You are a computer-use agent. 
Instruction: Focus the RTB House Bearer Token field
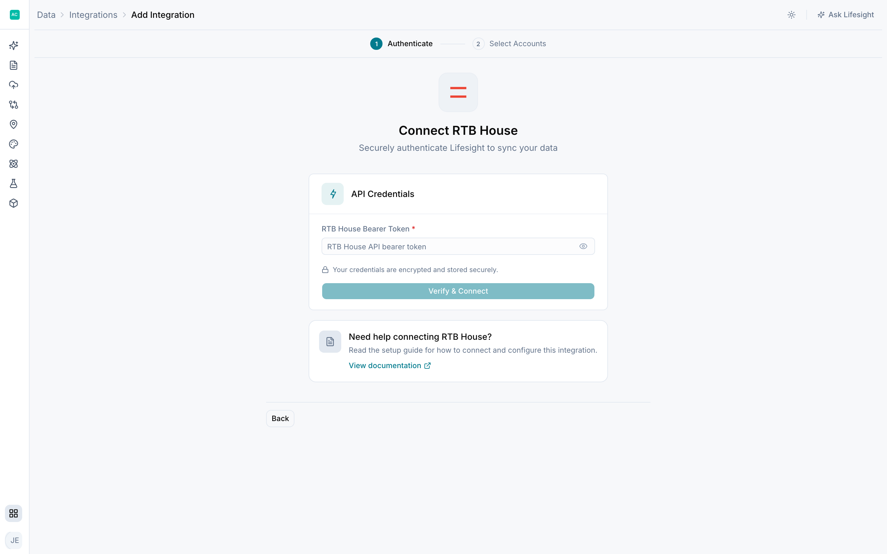coord(458,246)
